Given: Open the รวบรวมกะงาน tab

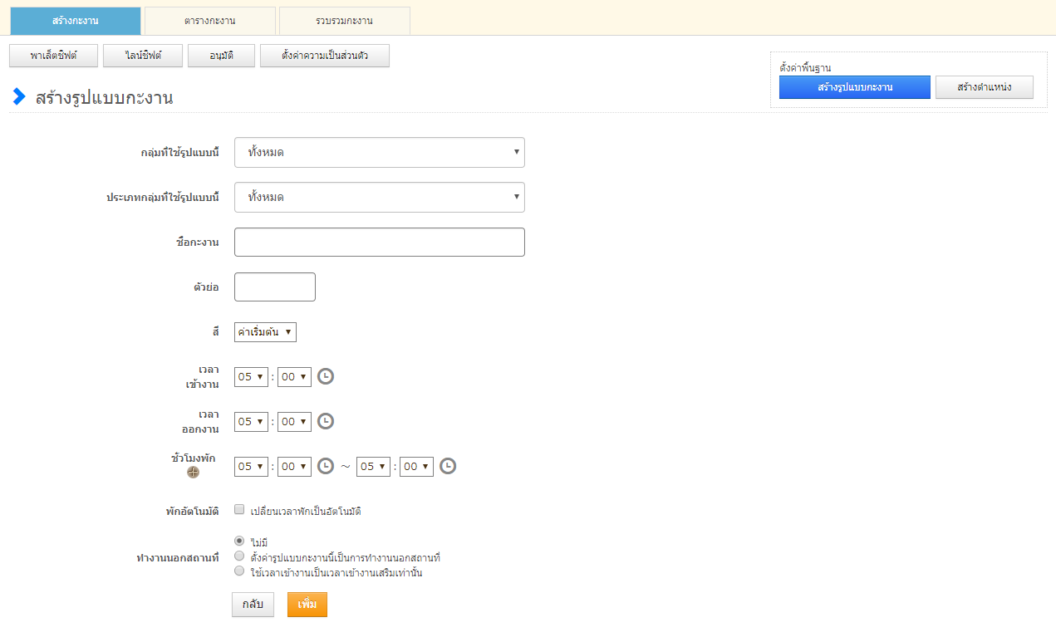Looking at the screenshot, I should [344, 20].
